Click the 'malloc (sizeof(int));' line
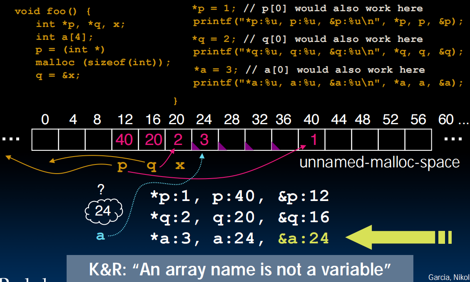This screenshot has height=282, width=470. click(x=103, y=62)
